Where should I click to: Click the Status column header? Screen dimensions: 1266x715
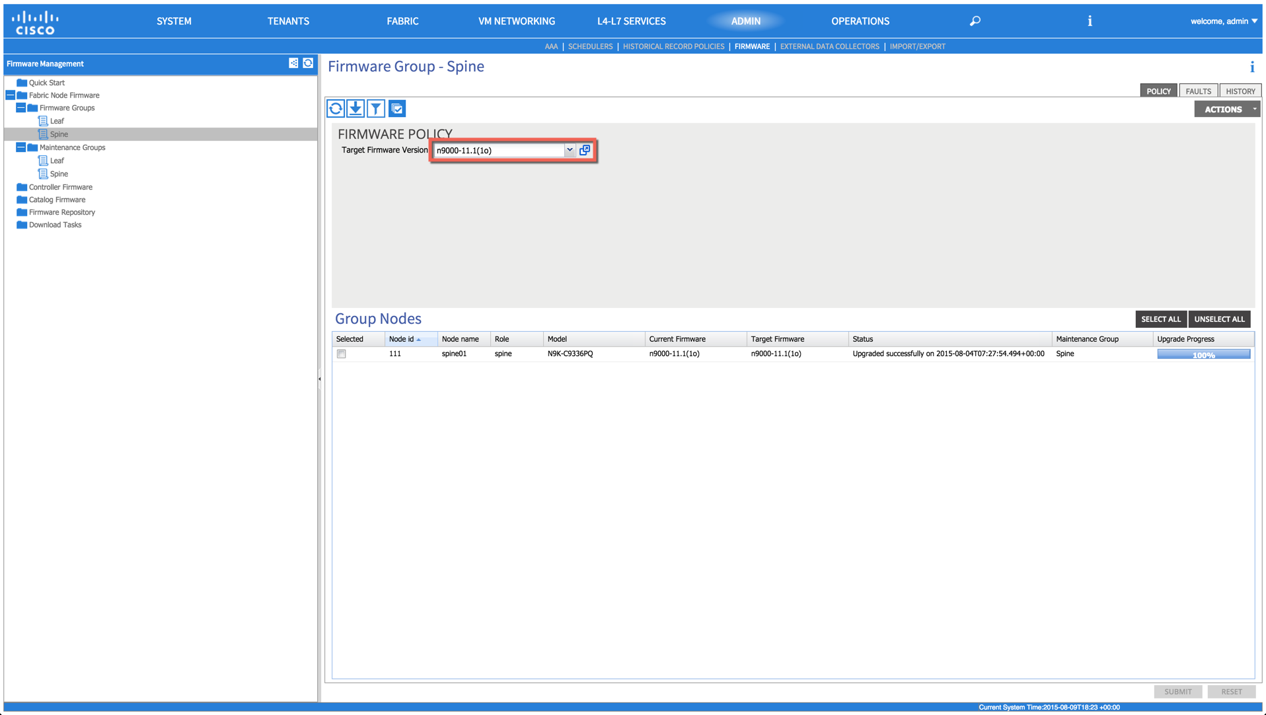pyautogui.click(x=950, y=339)
